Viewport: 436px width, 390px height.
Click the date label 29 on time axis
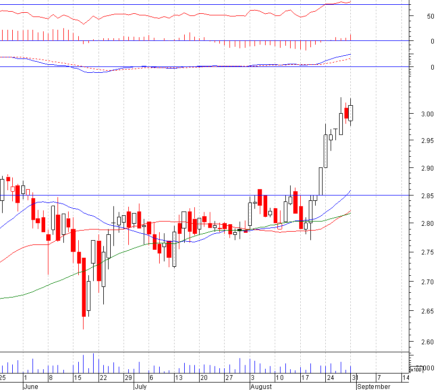click(x=128, y=377)
